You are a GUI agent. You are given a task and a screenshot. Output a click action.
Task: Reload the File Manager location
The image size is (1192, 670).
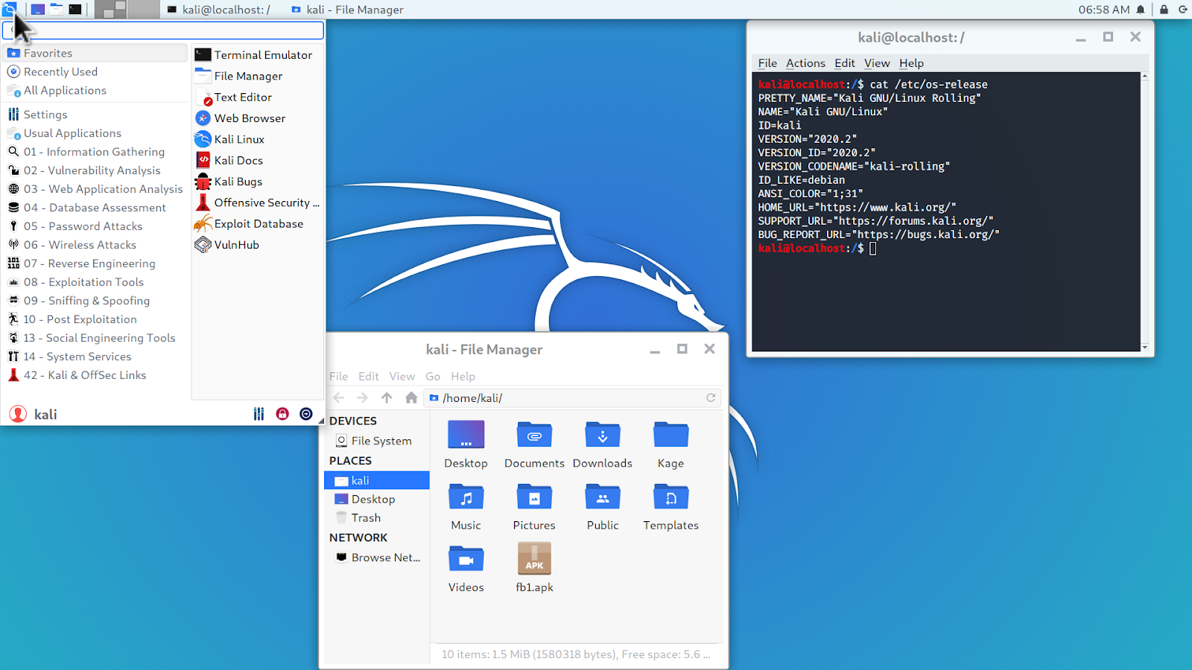[711, 398]
